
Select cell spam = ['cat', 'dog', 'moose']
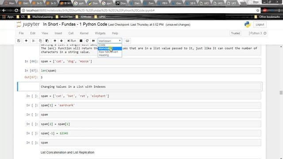(x=150, y=61)
